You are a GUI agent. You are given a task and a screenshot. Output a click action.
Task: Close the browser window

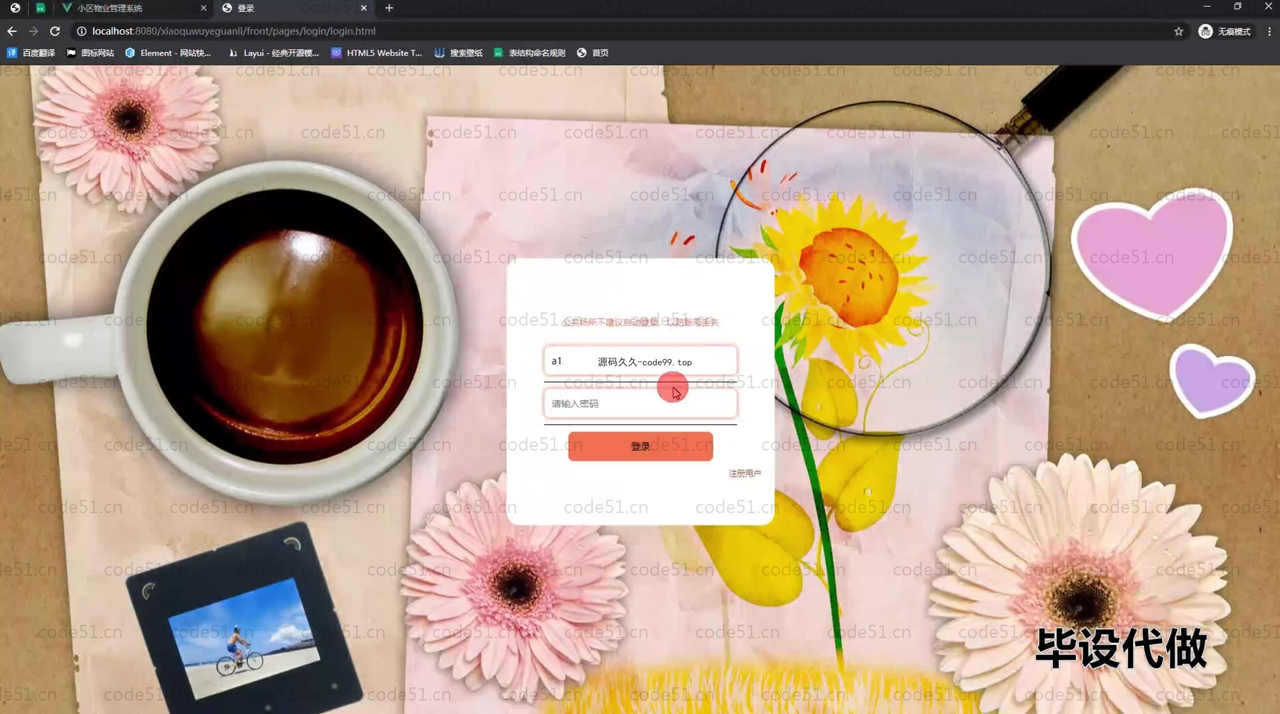click(1268, 6)
